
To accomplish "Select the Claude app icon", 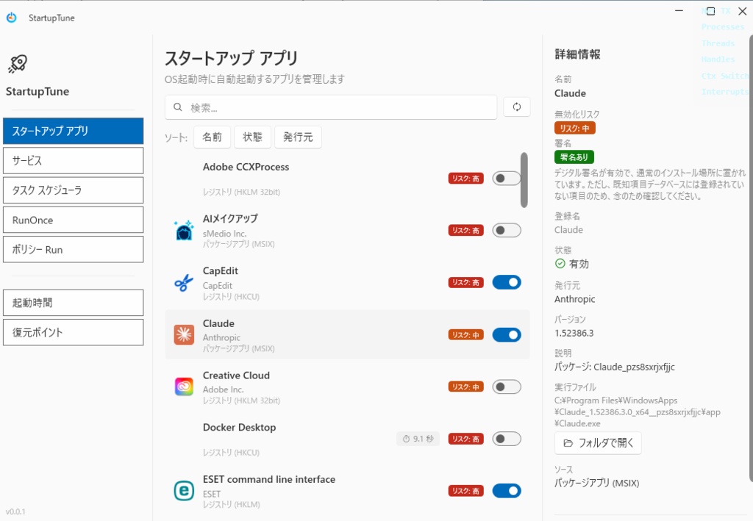I will pyautogui.click(x=184, y=335).
